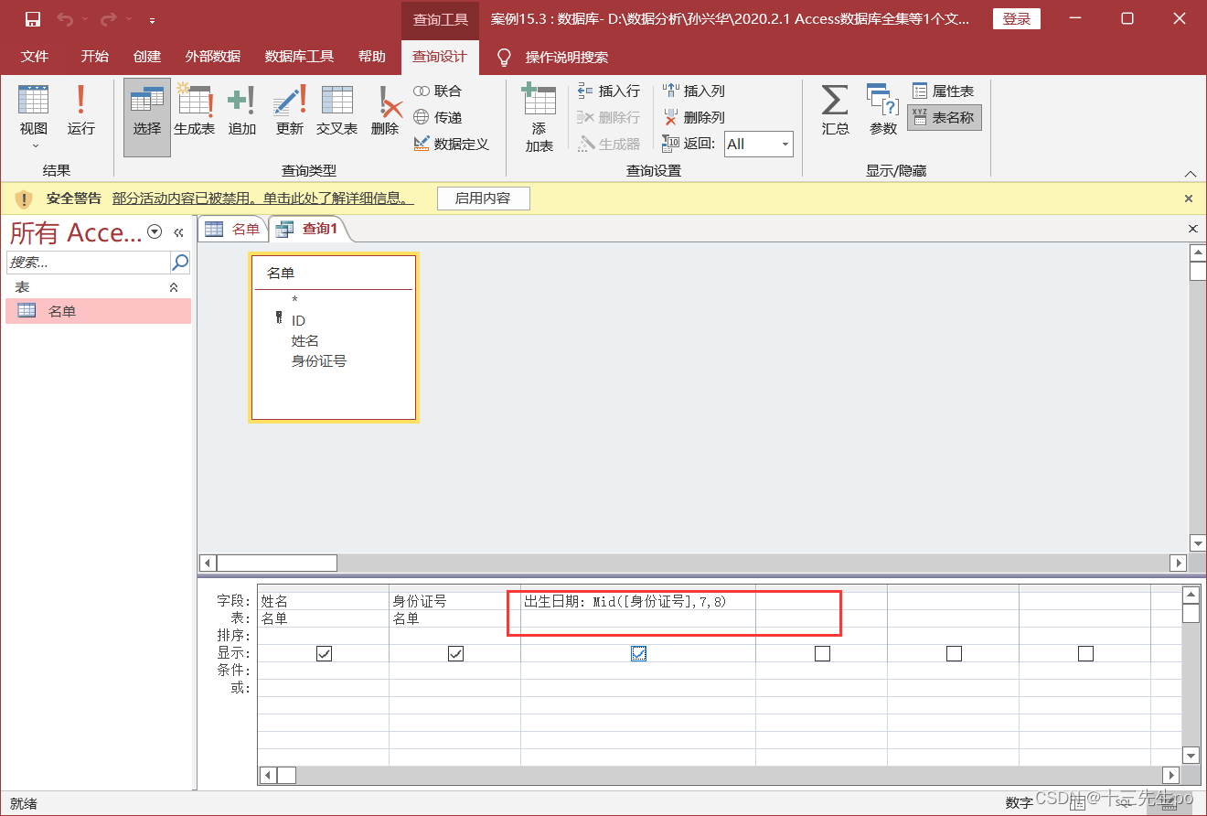Click 添加表 add table button
This screenshot has height=816, width=1207.
coord(539,118)
